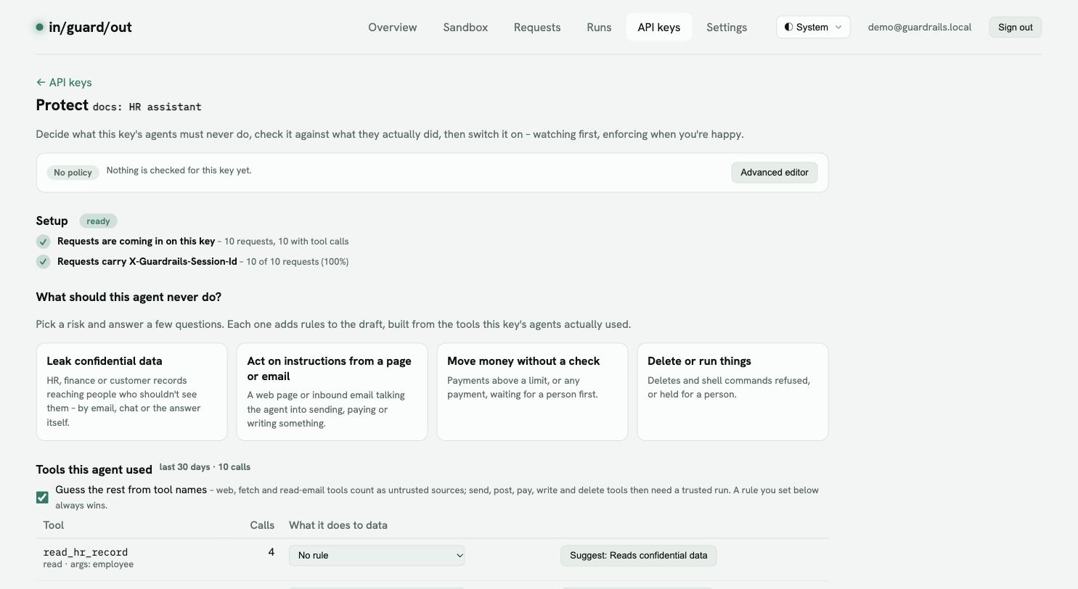The image size is (1078, 589).
Task: Click the Tool column header
Action: [54, 525]
